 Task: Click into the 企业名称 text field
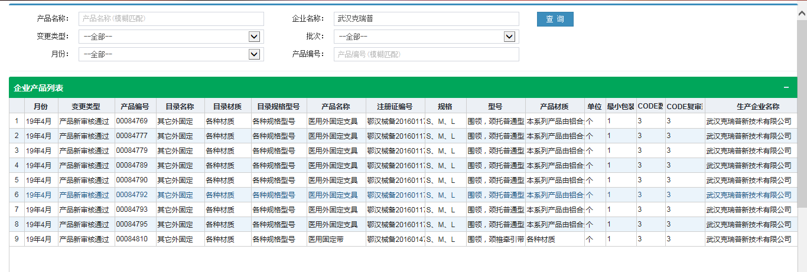[426, 19]
